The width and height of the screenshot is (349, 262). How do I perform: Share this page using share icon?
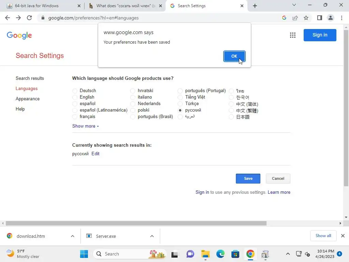pos(295,18)
